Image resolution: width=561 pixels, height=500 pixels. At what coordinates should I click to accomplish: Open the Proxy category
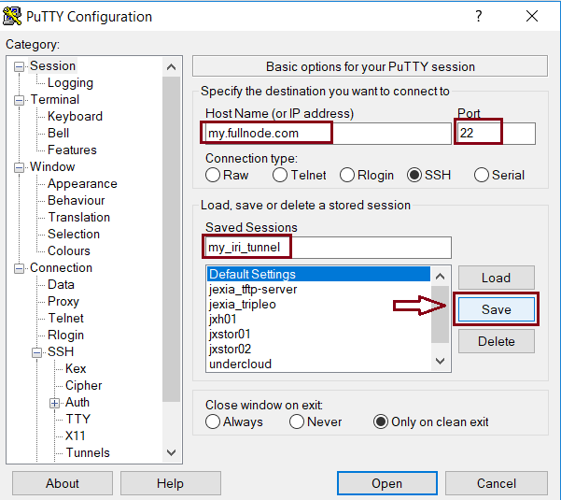[x=63, y=302]
